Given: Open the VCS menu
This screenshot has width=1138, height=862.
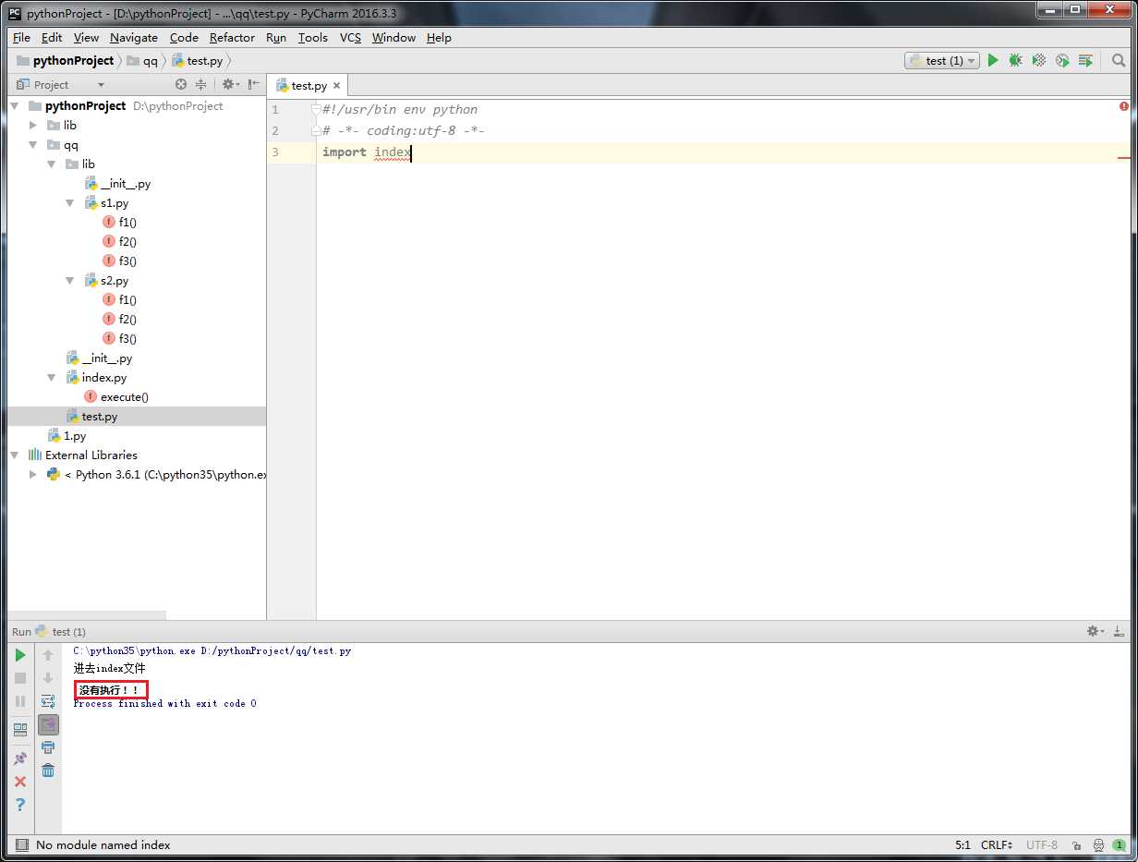Looking at the screenshot, I should [350, 37].
